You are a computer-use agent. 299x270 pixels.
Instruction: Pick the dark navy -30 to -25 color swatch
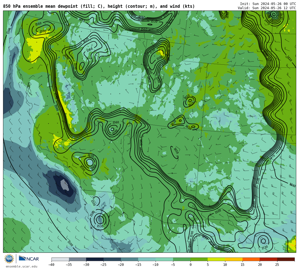coord(95,259)
